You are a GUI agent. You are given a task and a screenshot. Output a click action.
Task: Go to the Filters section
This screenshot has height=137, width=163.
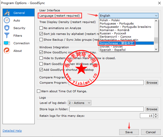18,36
